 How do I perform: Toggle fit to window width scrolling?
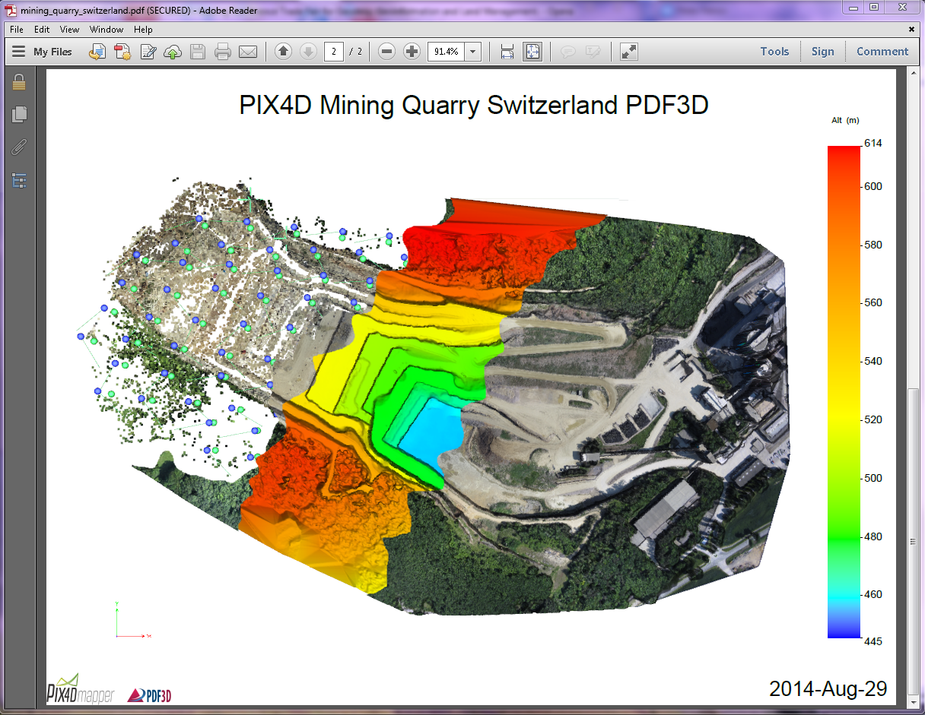tap(507, 52)
